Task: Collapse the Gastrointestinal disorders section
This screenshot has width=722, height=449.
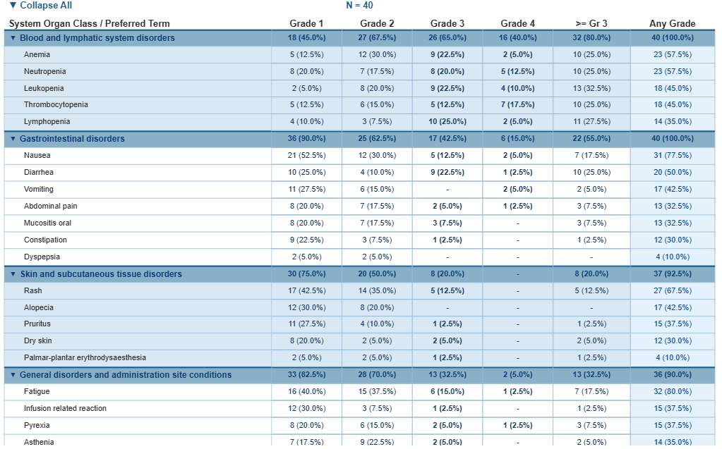Action: (13, 139)
